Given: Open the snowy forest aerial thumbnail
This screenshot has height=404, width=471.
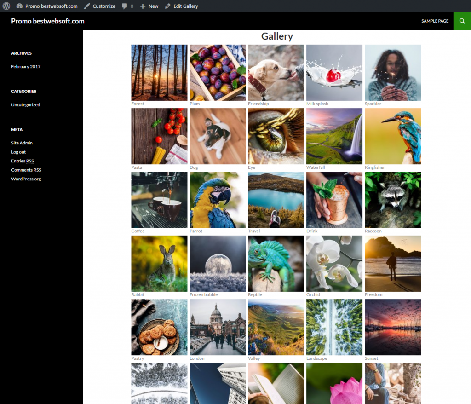Looking at the screenshot, I should [x=159, y=383].
